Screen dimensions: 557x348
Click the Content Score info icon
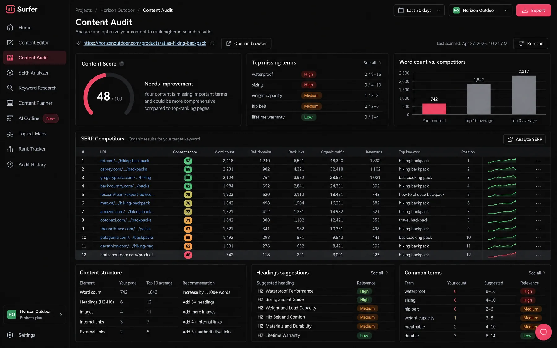pos(122,64)
